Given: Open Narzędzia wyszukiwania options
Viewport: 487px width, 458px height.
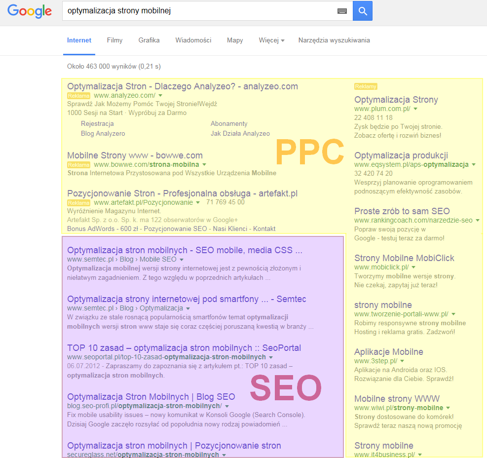Looking at the screenshot, I should [334, 40].
